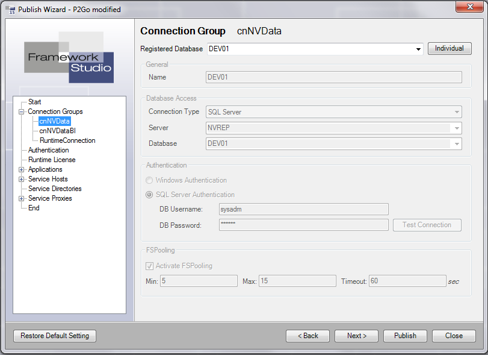Open the Connection Type dropdown
The width and height of the screenshot is (488, 355).
(457, 112)
